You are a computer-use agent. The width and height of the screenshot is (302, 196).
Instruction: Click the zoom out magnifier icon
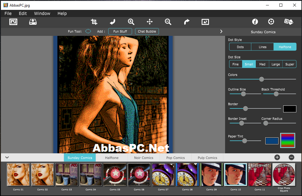tap(168, 22)
